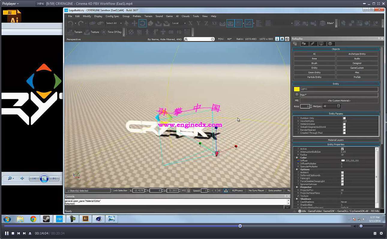Screen dimensions: 387x239
Task: Enable HiddenInGame checkbox
Action: pyautogui.click(x=344, y=124)
